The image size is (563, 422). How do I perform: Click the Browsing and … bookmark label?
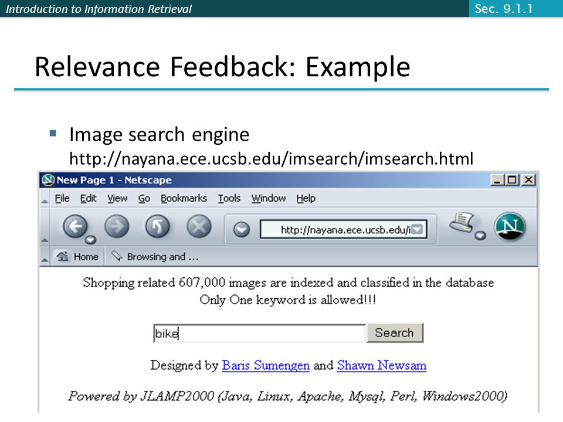tap(162, 257)
